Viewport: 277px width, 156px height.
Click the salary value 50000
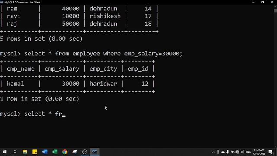pos(71,24)
